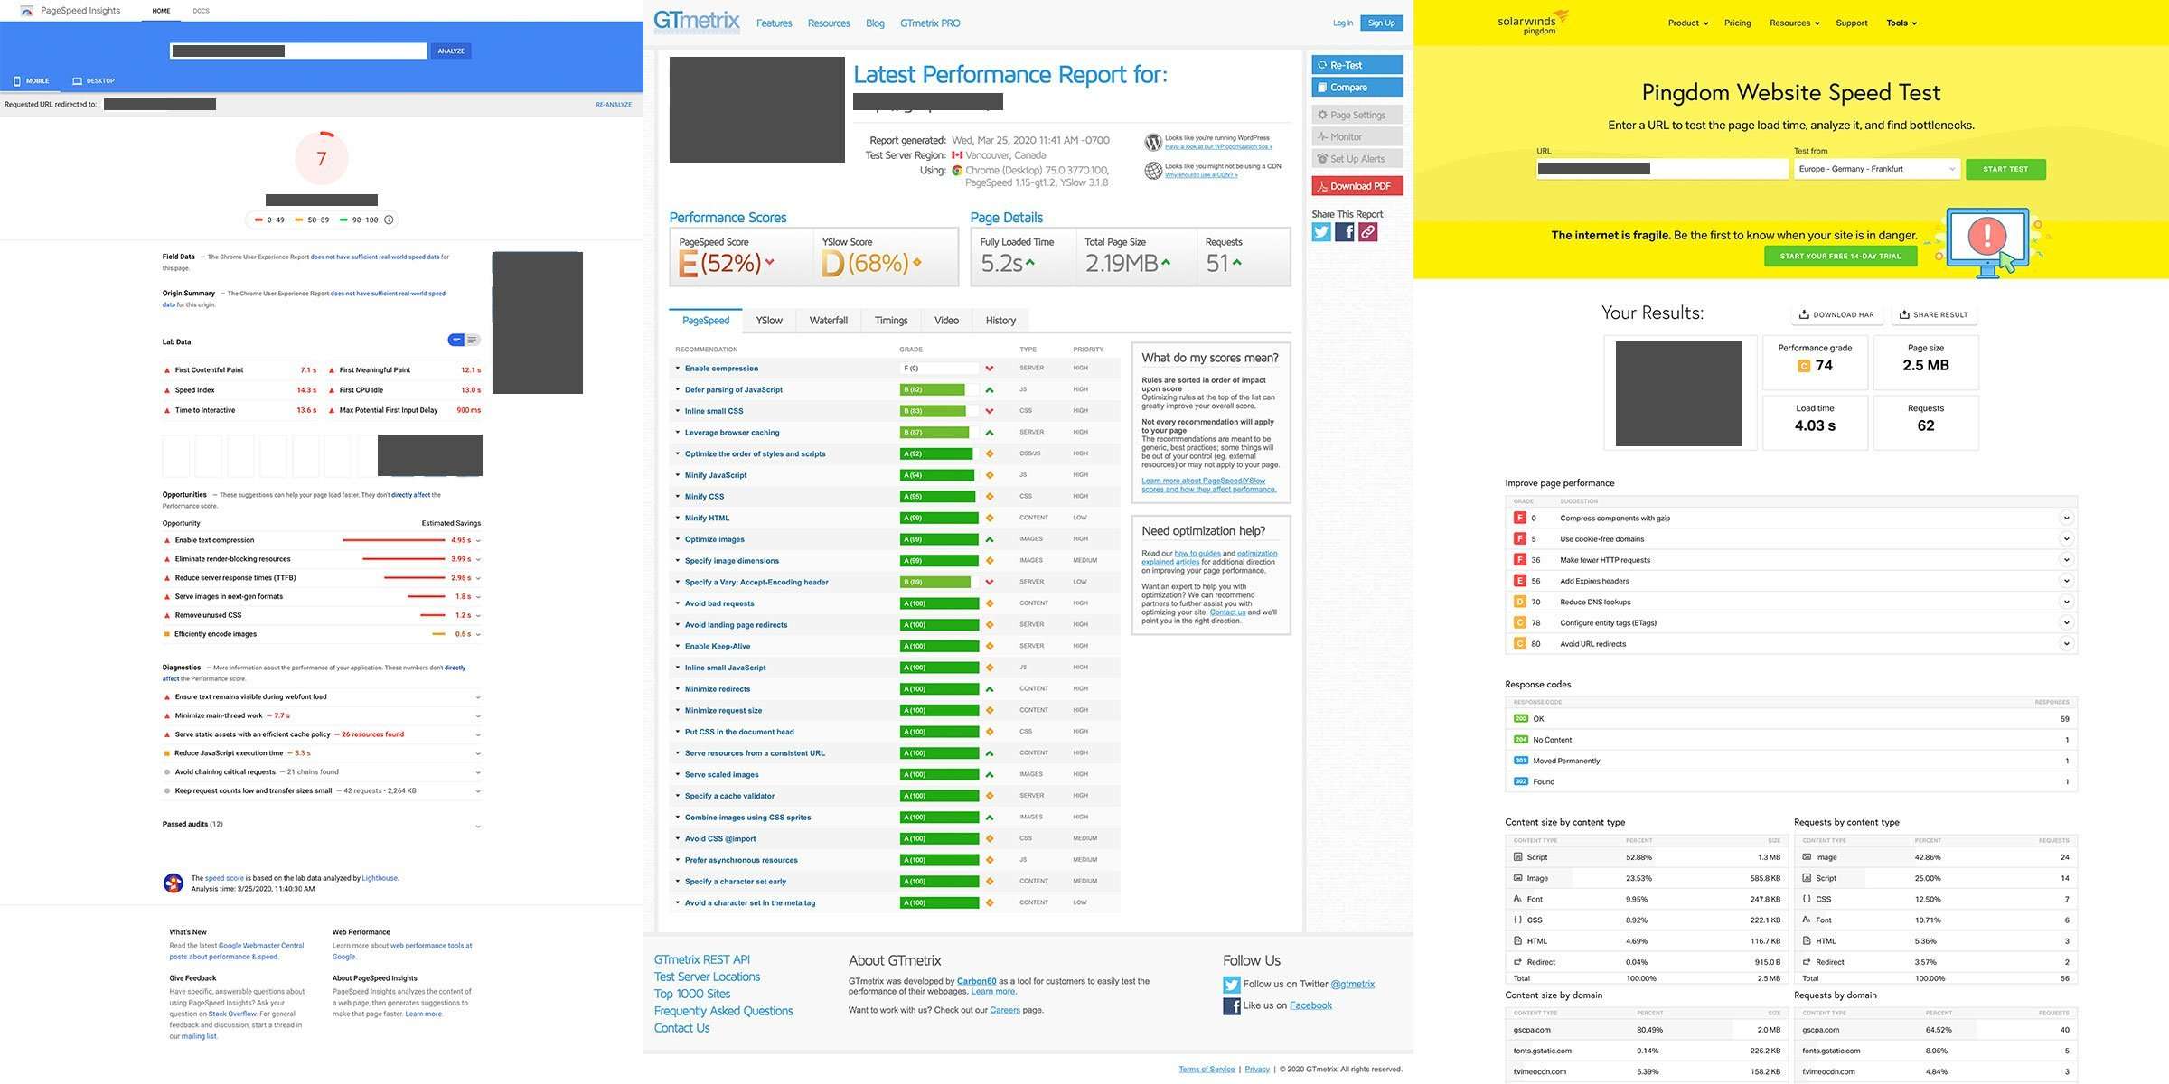Image resolution: width=2169 pixels, height=1084 pixels.
Task: Open the History tab in GTmetrix
Action: [1000, 321]
